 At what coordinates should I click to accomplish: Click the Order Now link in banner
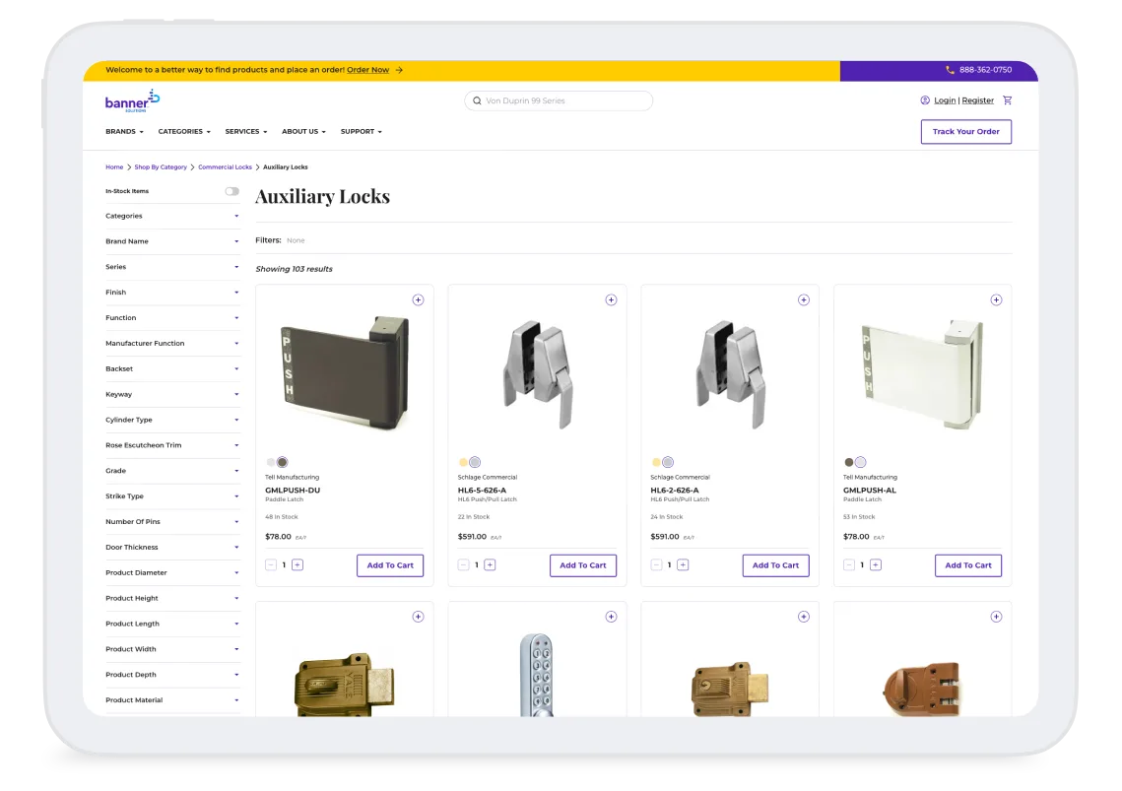coord(367,70)
